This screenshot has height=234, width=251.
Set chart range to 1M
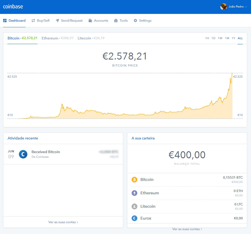click(x=227, y=38)
